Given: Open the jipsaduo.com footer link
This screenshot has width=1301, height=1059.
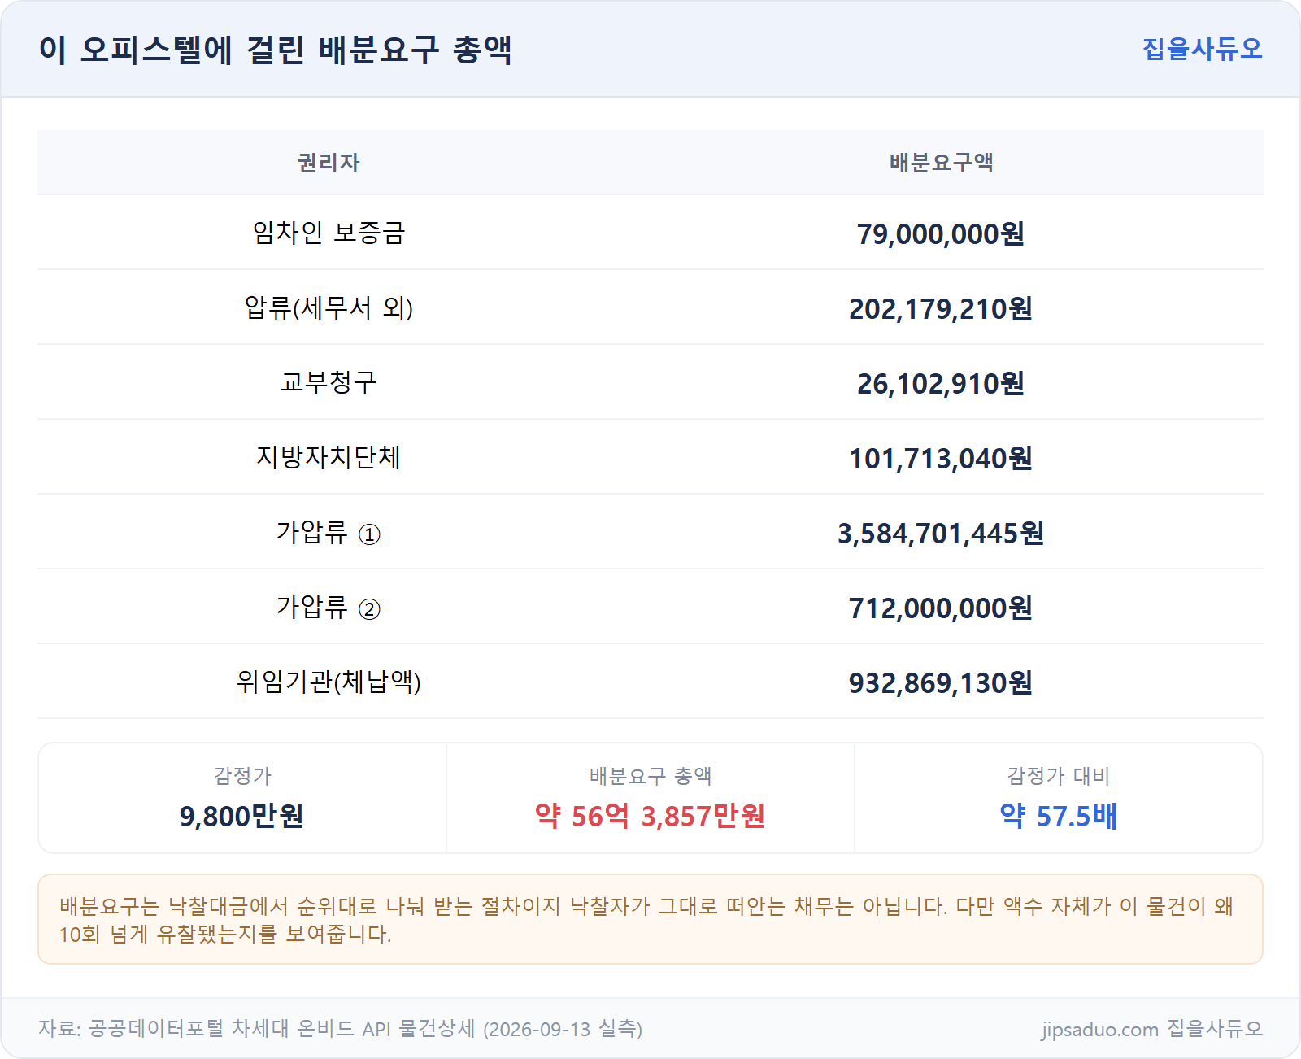Looking at the screenshot, I should click(1151, 1029).
